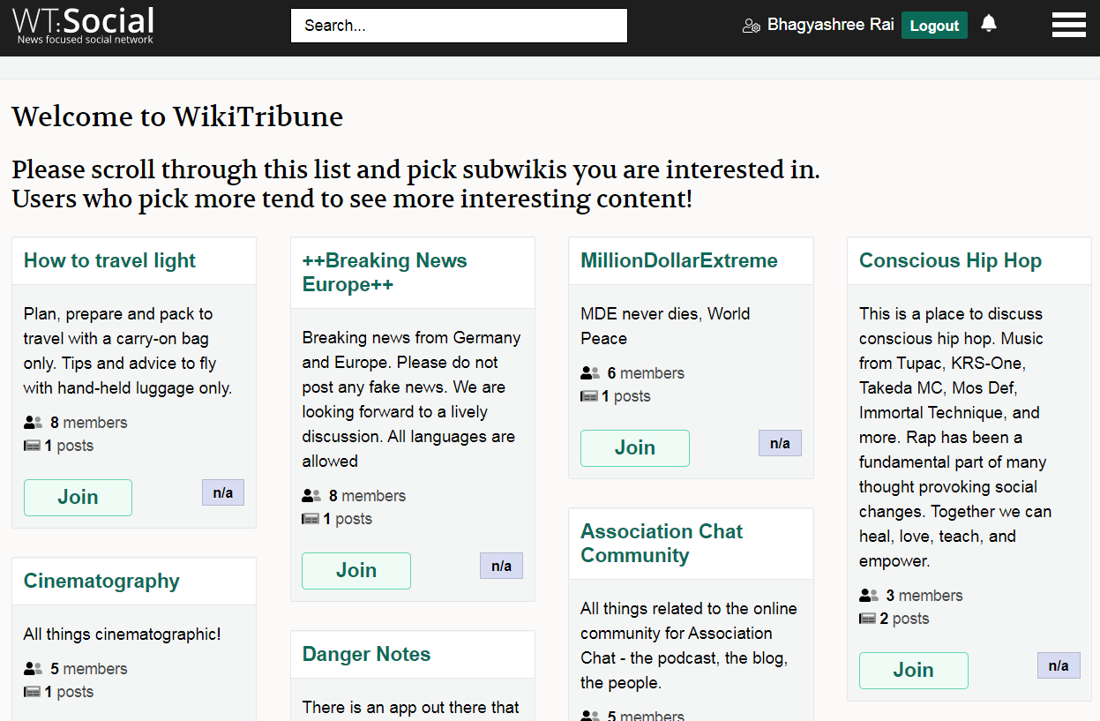1100x721 pixels.
Task: Open Cinematography title link
Action: [x=101, y=581]
